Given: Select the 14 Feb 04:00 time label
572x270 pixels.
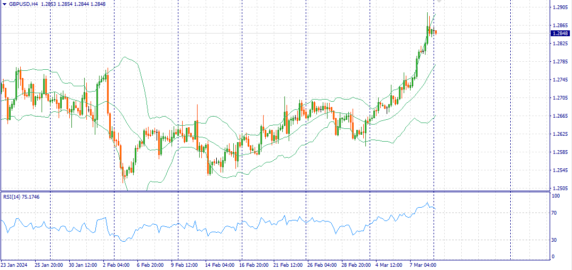Looking at the screenshot, I should click(x=220, y=265).
